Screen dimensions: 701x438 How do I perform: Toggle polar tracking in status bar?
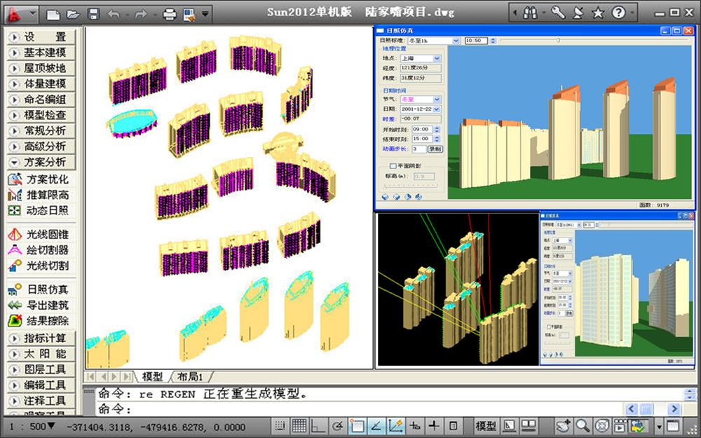(338, 426)
